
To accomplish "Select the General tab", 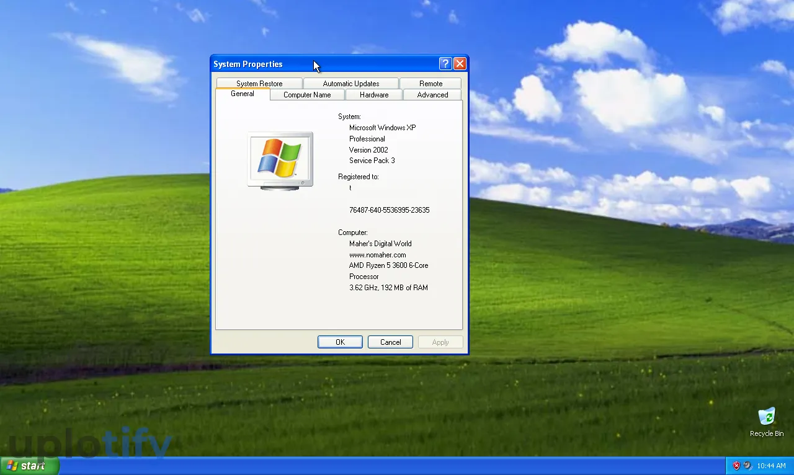I will [x=243, y=94].
